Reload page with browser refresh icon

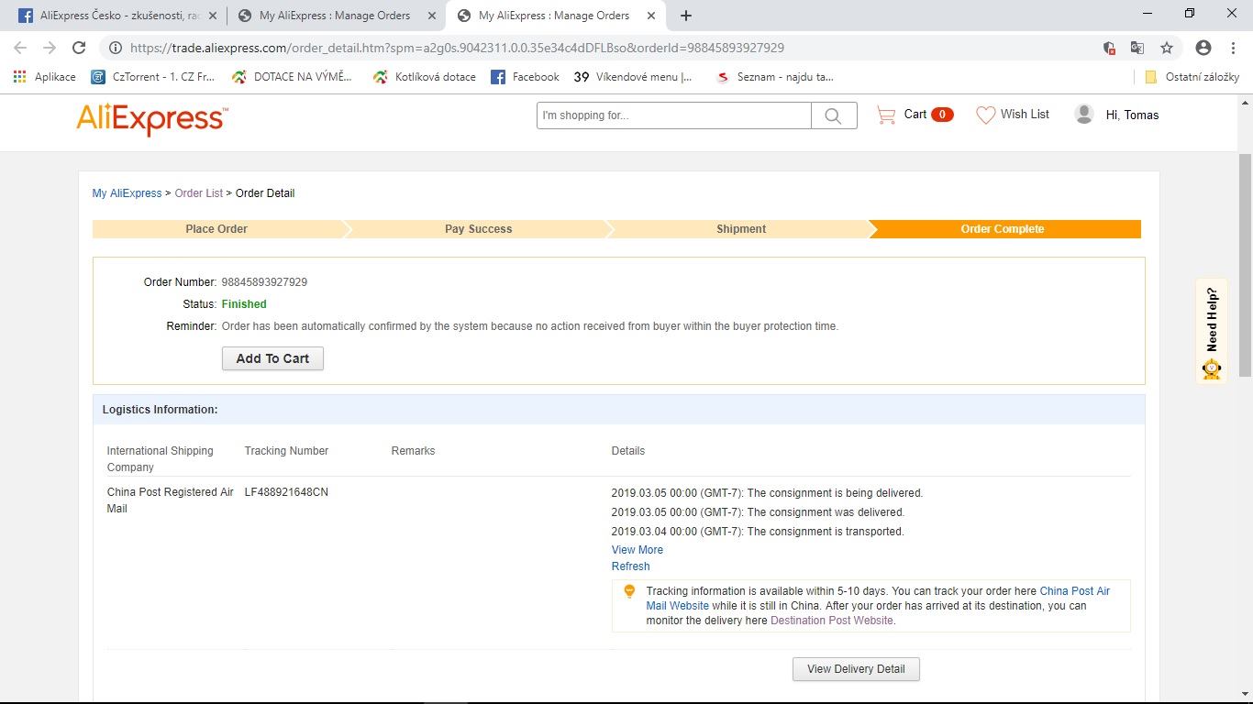coord(79,48)
